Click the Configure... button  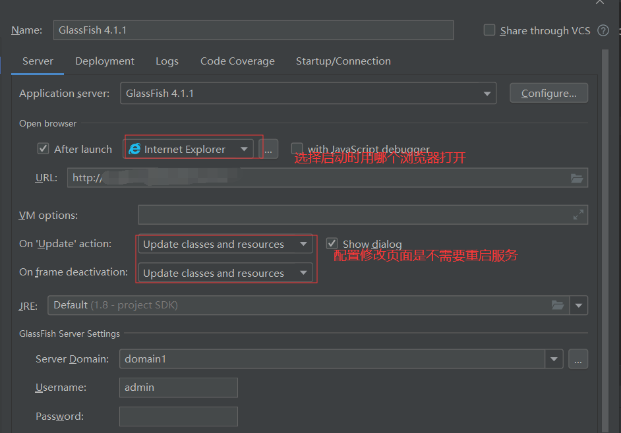549,94
